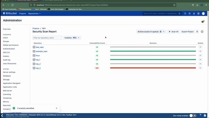Open Users in admin sidebar
The image size is (209, 118).
pyautogui.click(x=5, y=38)
